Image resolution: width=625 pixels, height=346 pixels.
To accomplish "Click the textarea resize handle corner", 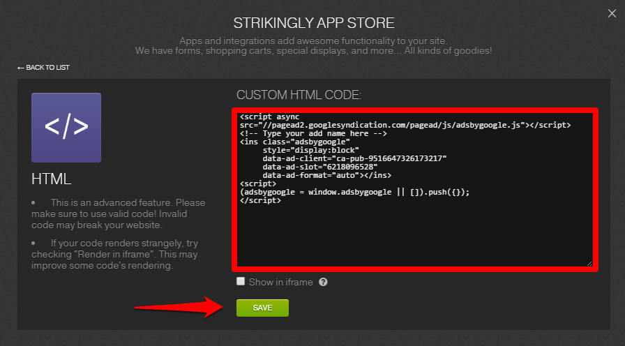I will 590,264.
